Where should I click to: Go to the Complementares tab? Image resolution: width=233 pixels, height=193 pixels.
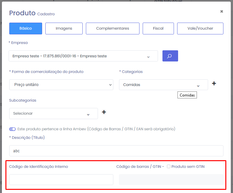click(x=113, y=28)
